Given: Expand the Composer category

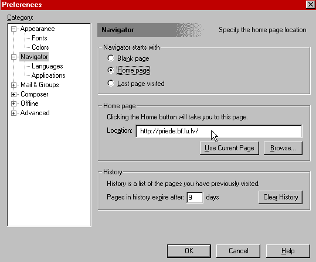Looking at the screenshot, I should 13,94.
